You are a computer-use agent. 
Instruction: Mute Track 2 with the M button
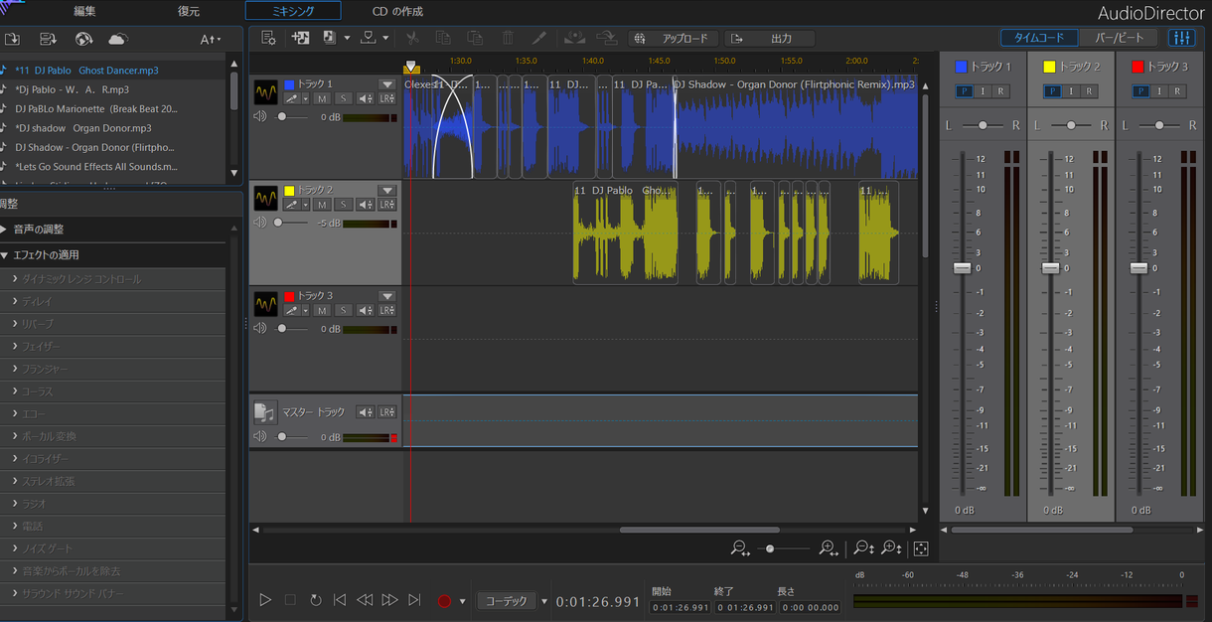click(322, 205)
